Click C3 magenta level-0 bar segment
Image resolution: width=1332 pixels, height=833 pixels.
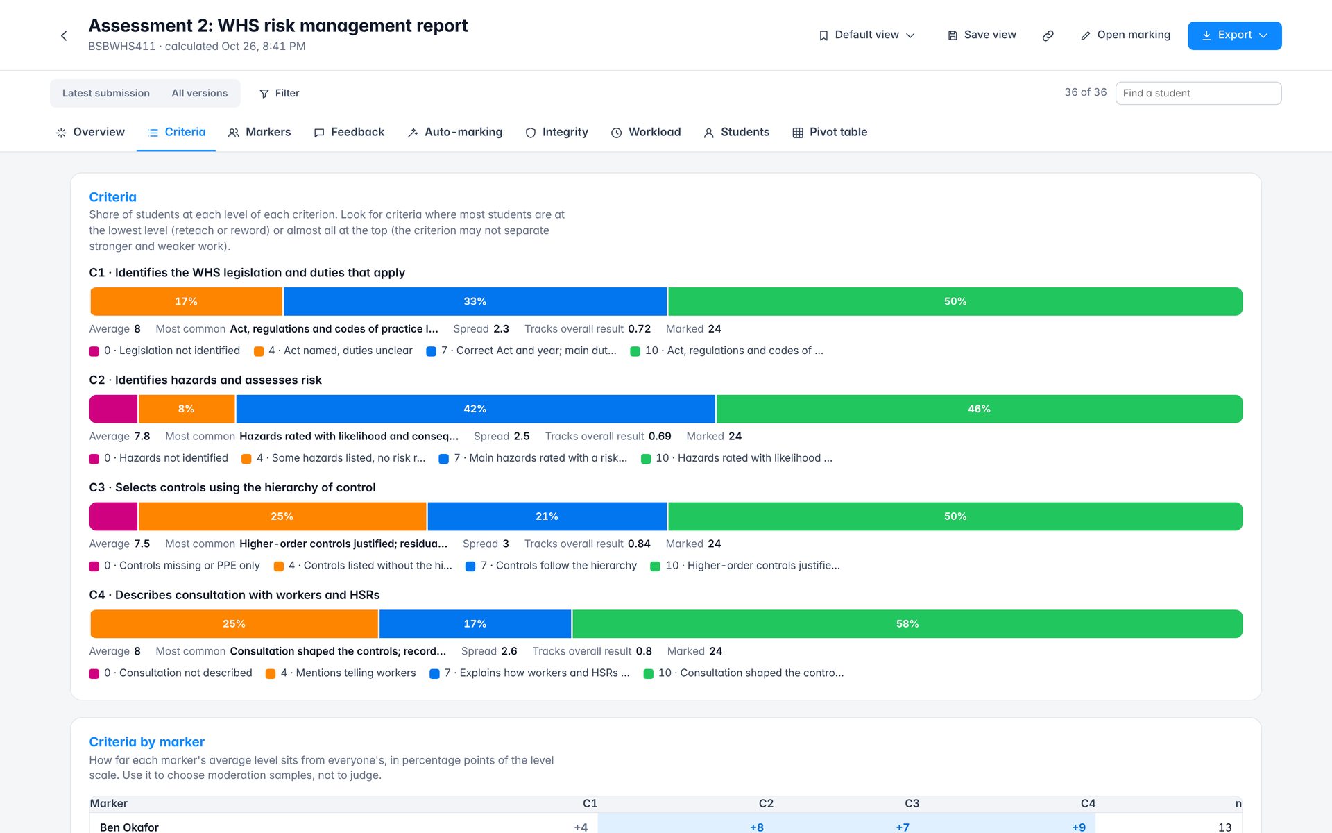pyautogui.click(x=114, y=516)
